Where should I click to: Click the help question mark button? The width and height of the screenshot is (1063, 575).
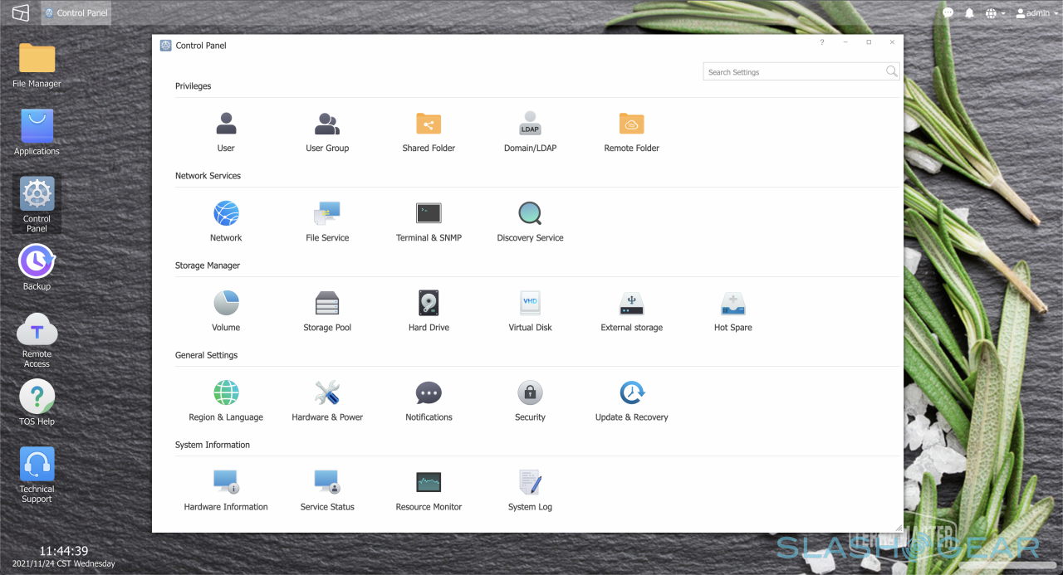[822, 42]
